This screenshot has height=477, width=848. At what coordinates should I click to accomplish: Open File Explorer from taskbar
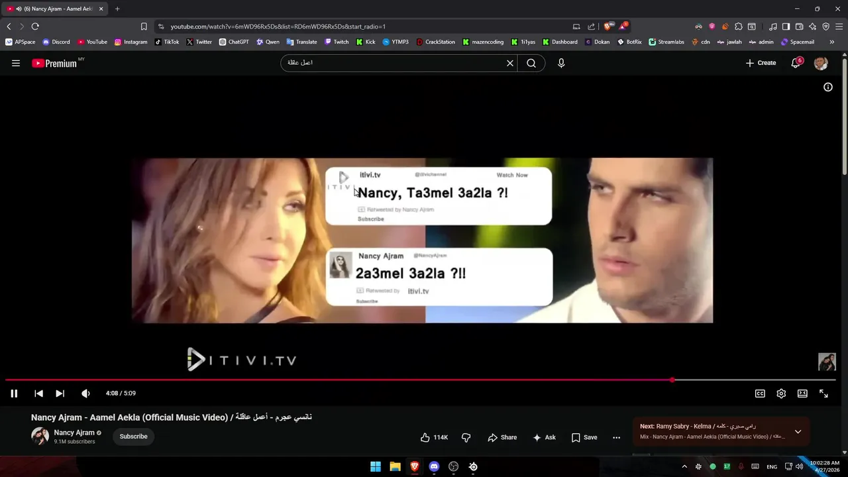point(395,466)
